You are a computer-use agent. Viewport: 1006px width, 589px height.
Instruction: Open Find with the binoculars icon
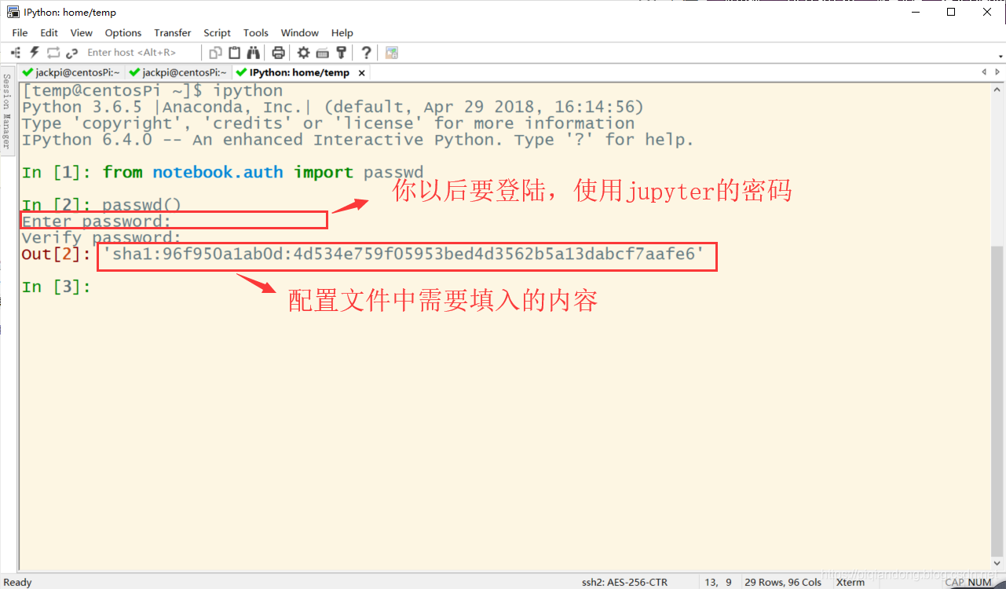[x=253, y=53]
